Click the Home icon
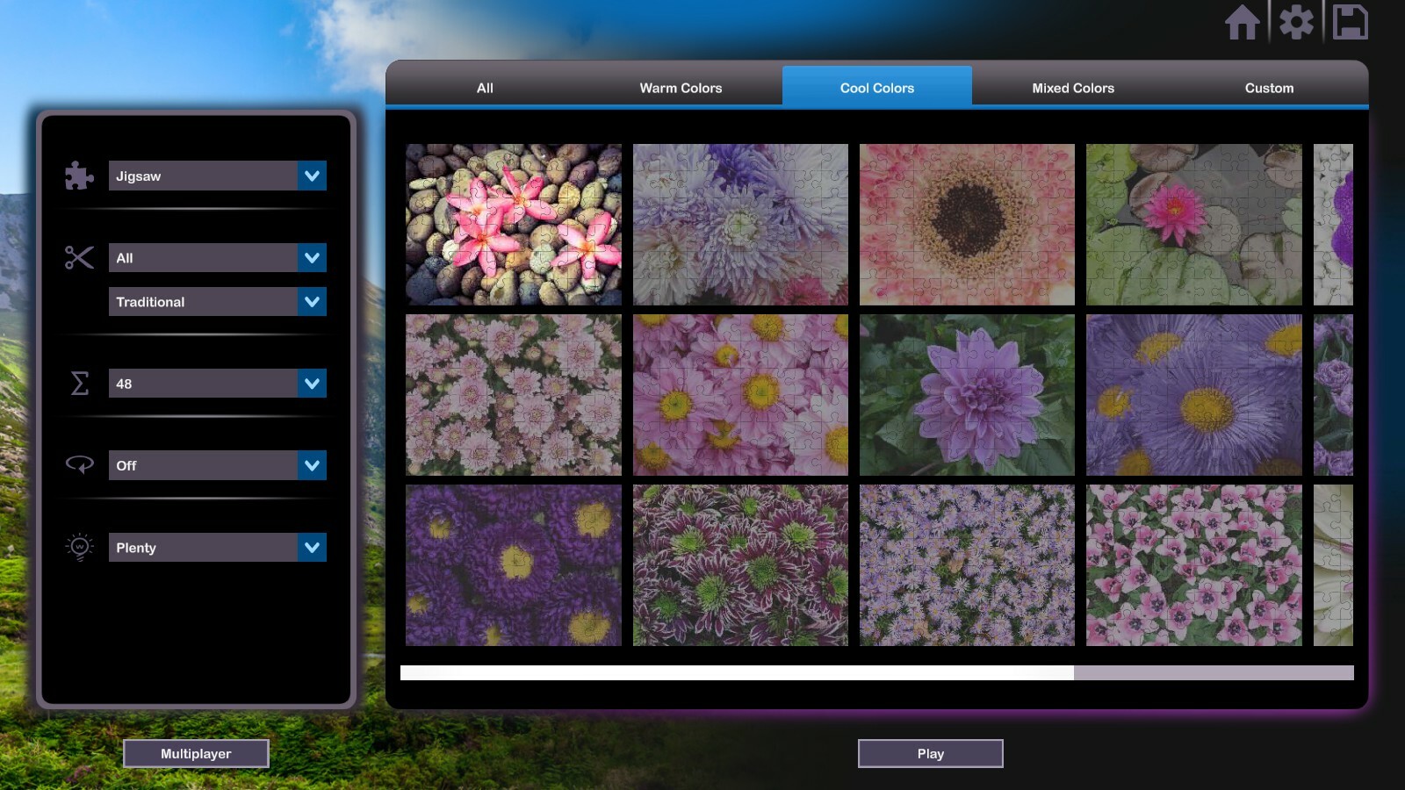Image resolution: width=1405 pixels, height=790 pixels. pos(1244,24)
